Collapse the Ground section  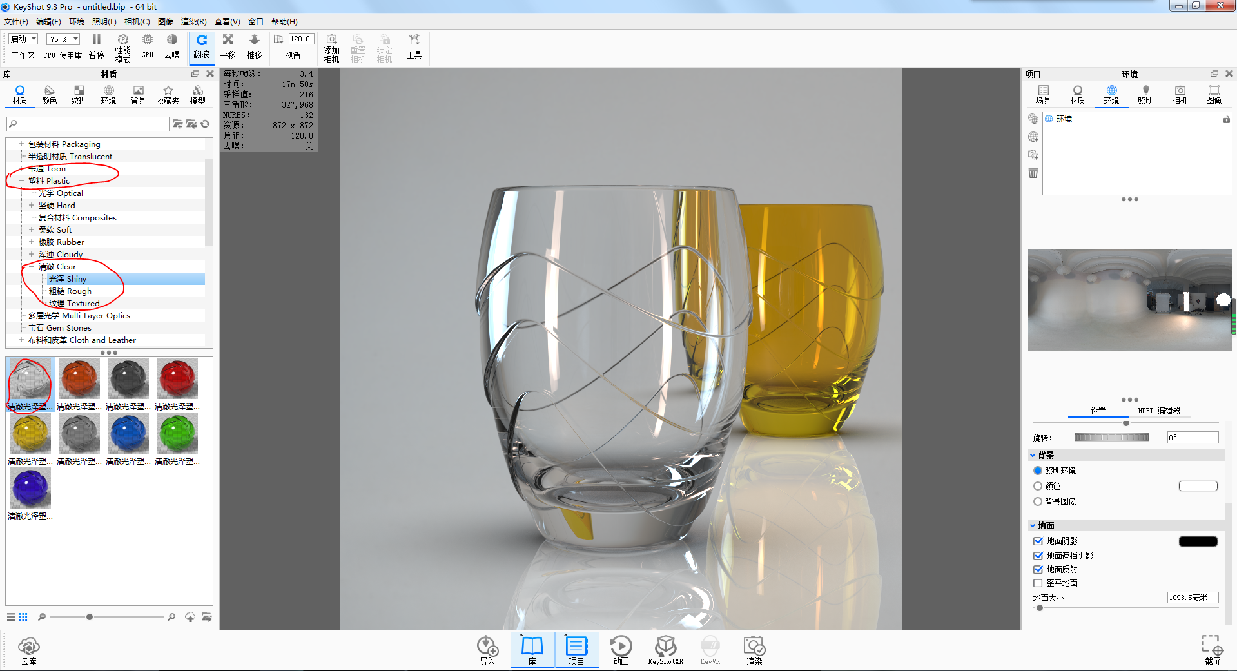(x=1033, y=526)
